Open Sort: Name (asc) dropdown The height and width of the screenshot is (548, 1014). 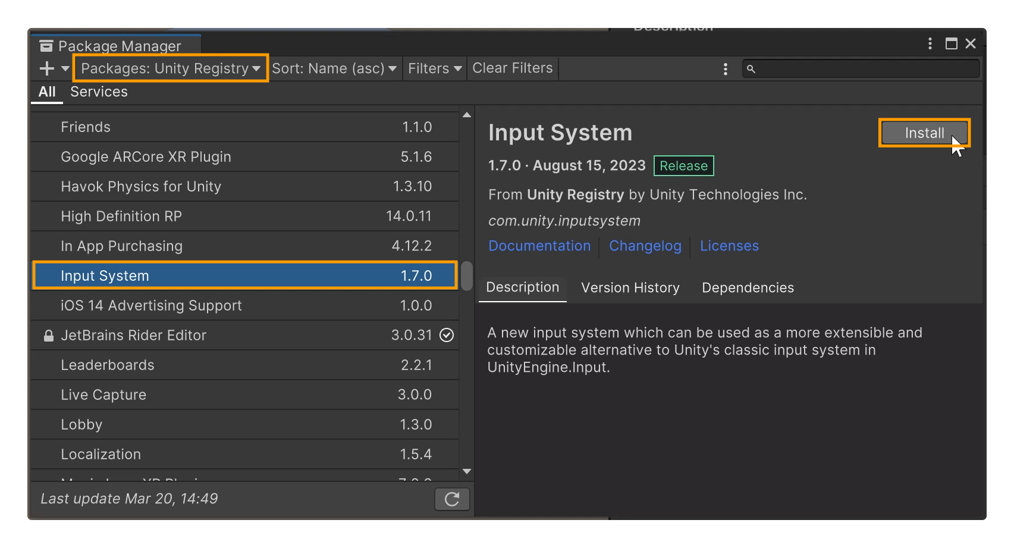pyautogui.click(x=334, y=68)
